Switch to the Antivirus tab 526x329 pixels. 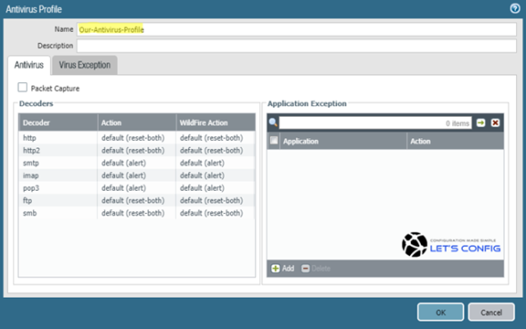click(29, 65)
